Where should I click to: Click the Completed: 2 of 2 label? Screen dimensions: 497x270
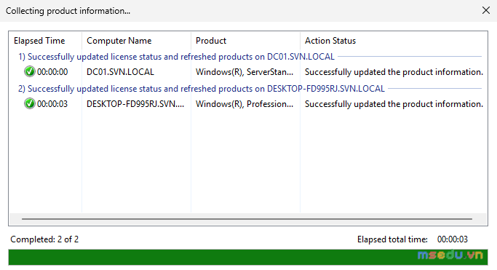(44, 239)
